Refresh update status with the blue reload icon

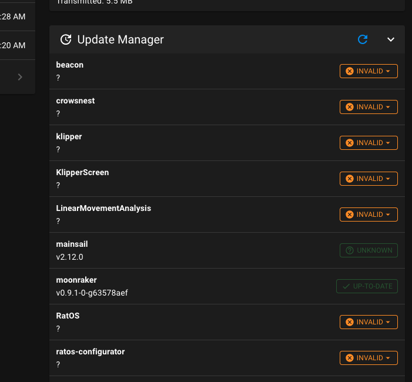[363, 39]
